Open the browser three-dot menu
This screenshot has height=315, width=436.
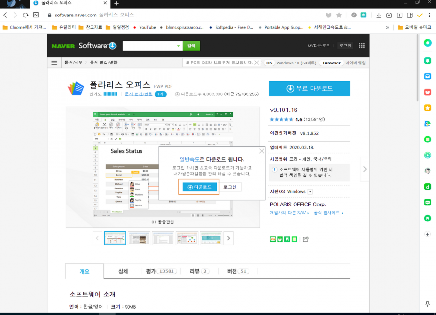(x=430, y=15)
